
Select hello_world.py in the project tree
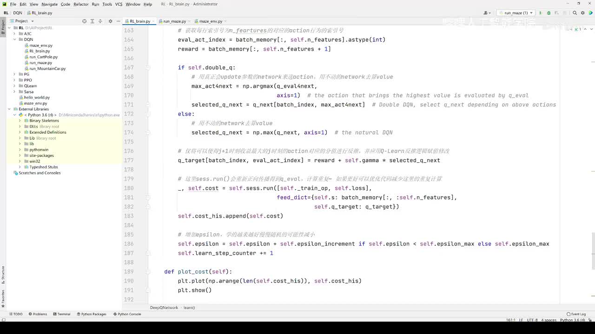point(37,97)
